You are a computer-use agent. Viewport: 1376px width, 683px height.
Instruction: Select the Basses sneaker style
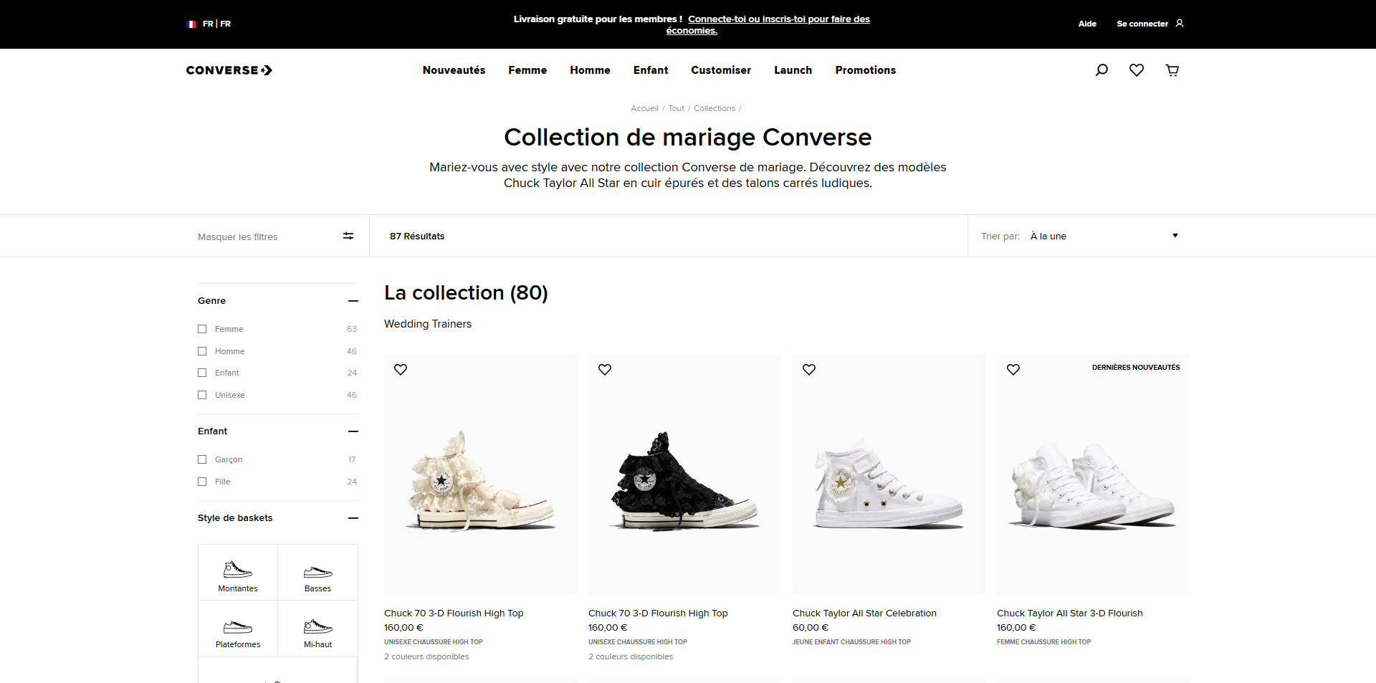pos(317,573)
